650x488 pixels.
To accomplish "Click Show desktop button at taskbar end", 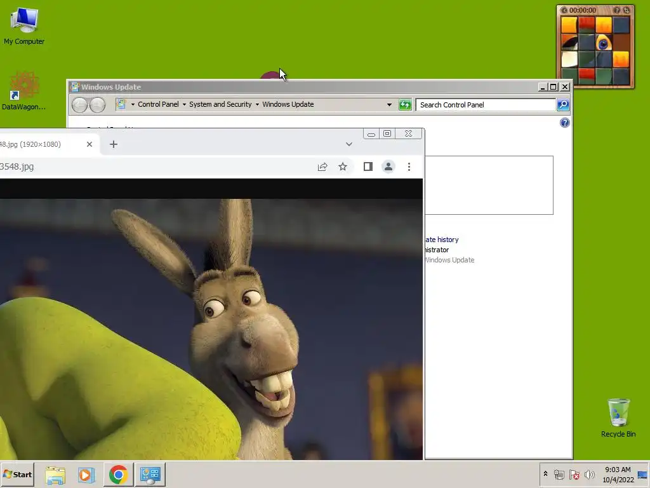I will point(644,474).
